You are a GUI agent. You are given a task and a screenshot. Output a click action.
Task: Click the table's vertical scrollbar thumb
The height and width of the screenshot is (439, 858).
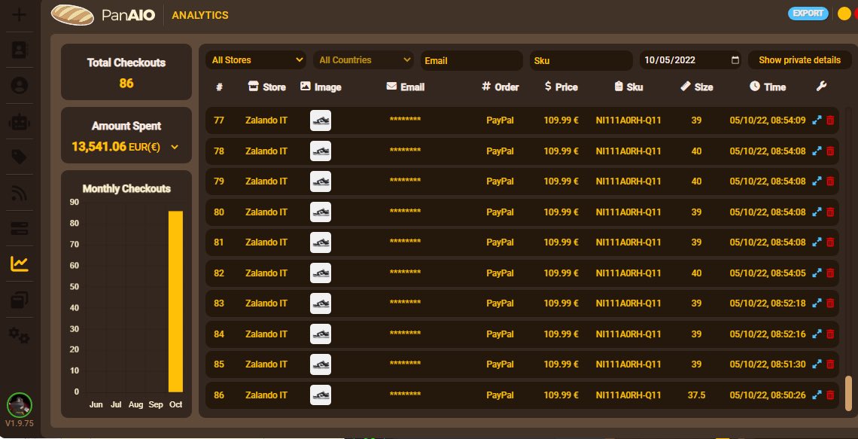[849, 392]
